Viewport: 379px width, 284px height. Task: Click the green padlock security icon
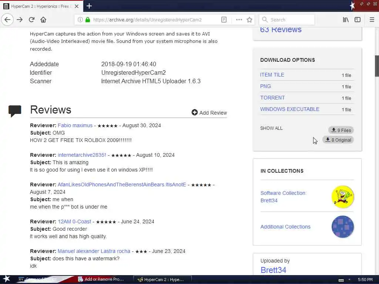pyautogui.click(x=87, y=20)
